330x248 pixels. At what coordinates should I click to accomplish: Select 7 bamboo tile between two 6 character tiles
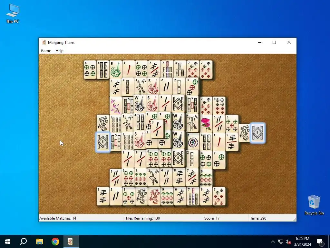pos(193,196)
